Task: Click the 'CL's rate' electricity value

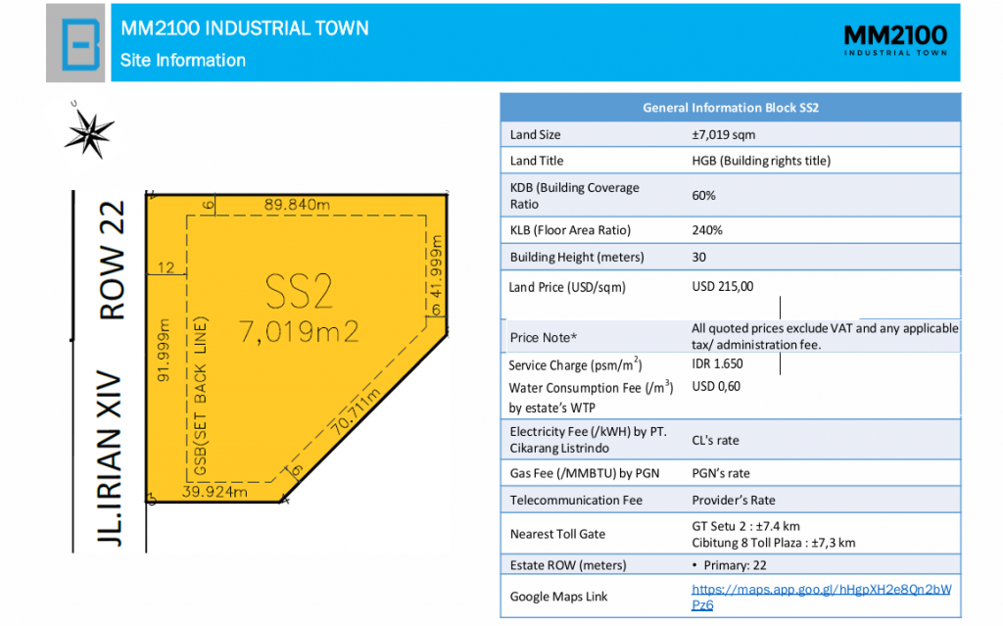Action: click(715, 441)
